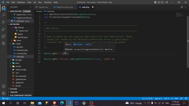Expand the storage folder
This screenshot has width=189, height=106.
[x=11, y=60]
